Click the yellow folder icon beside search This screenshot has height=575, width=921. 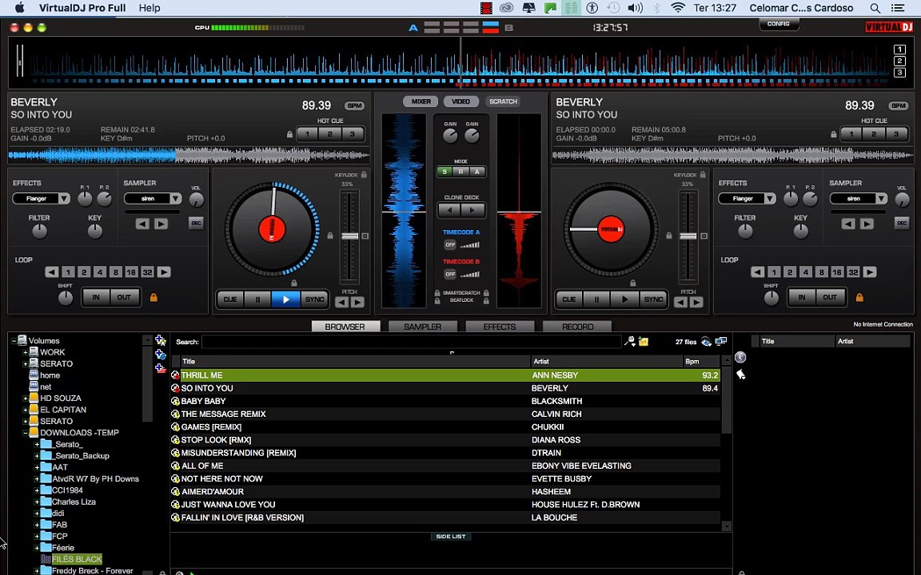click(x=644, y=342)
